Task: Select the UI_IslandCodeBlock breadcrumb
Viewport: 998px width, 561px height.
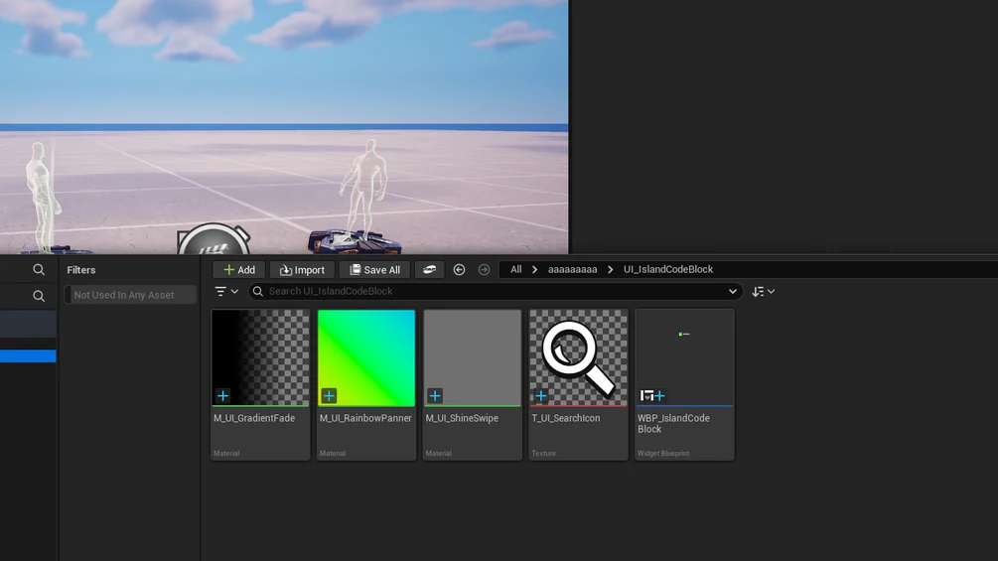Action: pyautogui.click(x=667, y=270)
